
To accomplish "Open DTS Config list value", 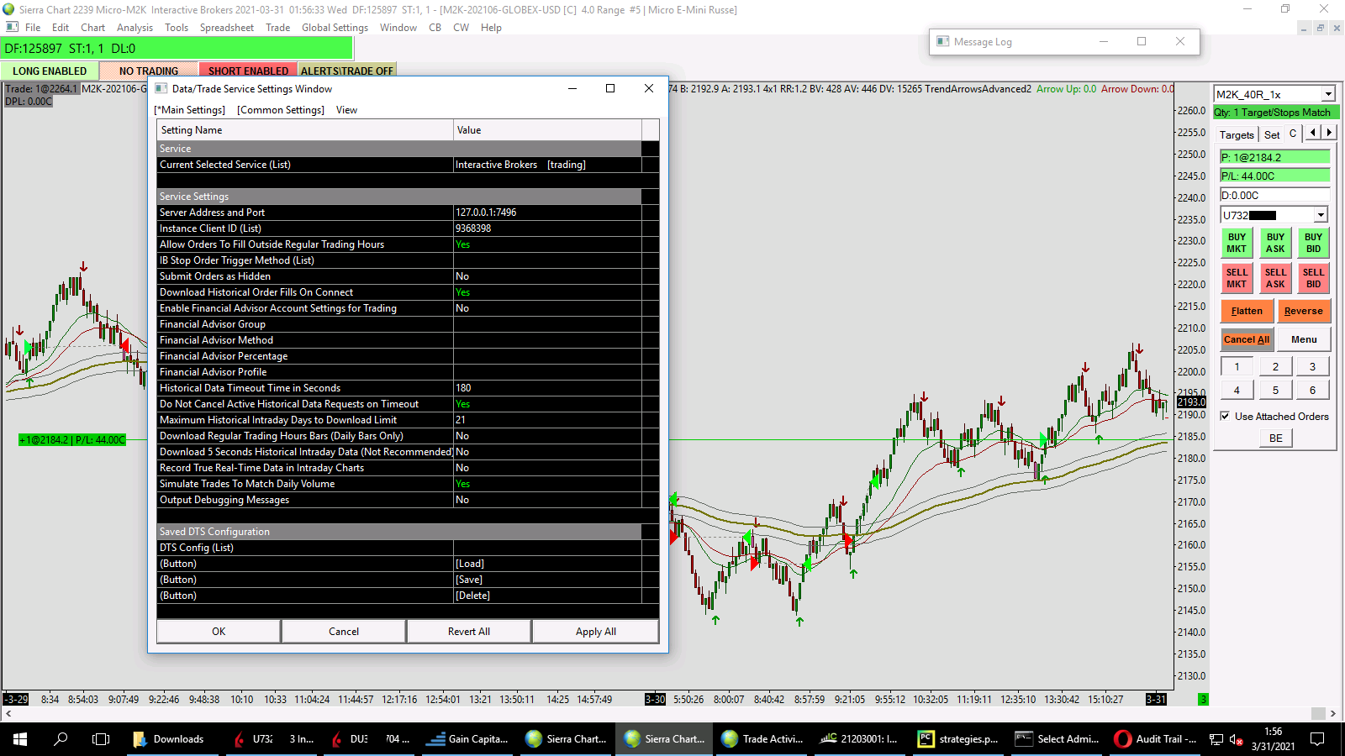I will (547, 548).
